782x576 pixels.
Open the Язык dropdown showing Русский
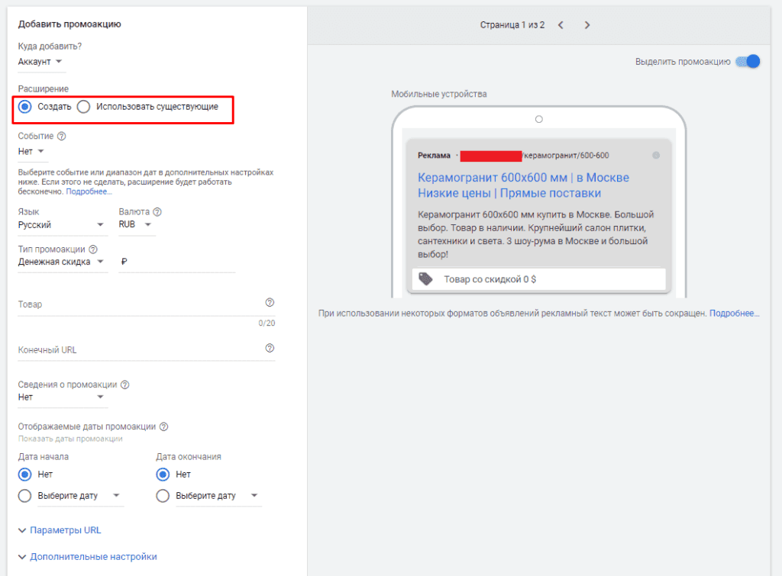pyautogui.click(x=61, y=225)
